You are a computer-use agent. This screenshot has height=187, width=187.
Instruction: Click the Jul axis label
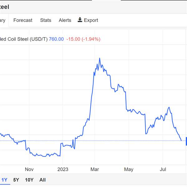(163, 169)
